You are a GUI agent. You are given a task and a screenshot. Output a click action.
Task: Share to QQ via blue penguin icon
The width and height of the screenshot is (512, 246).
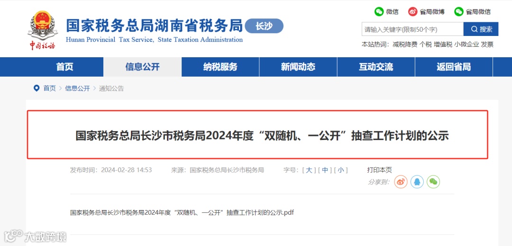pyautogui.click(x=417, y=182)
